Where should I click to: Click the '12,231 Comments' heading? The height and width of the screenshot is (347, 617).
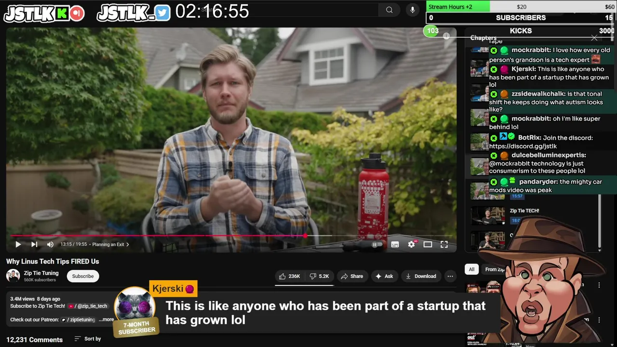34,340
